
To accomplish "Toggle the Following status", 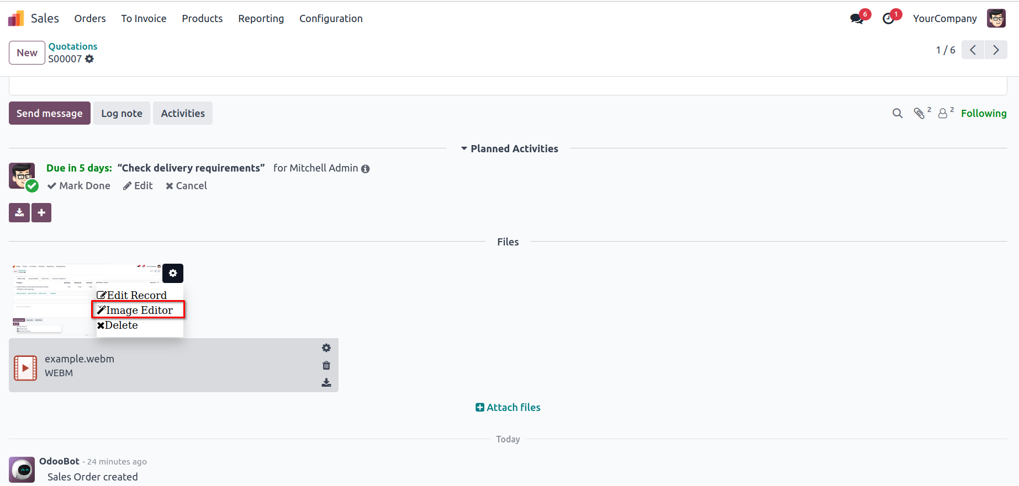I will 983,114.
